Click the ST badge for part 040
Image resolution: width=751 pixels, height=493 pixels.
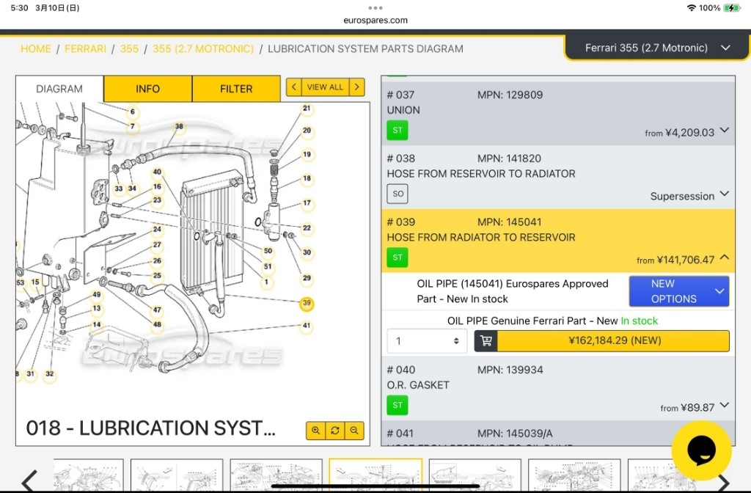click(x=397, y=405)
